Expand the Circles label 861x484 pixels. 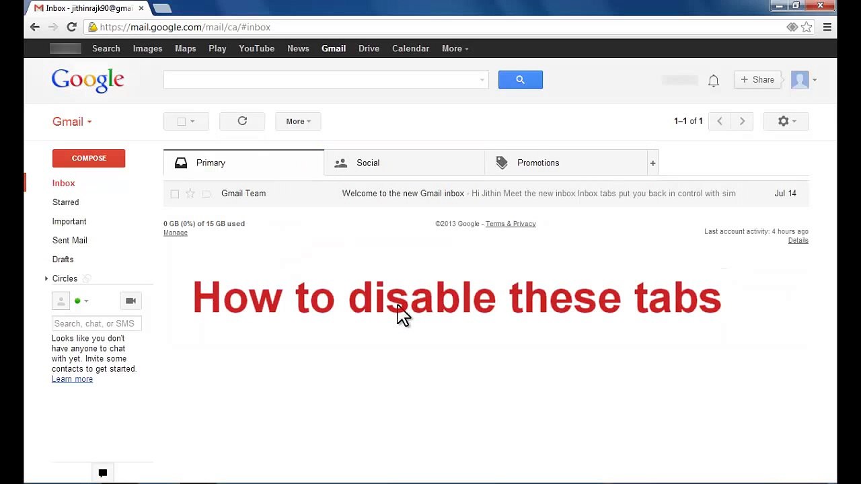46,278
